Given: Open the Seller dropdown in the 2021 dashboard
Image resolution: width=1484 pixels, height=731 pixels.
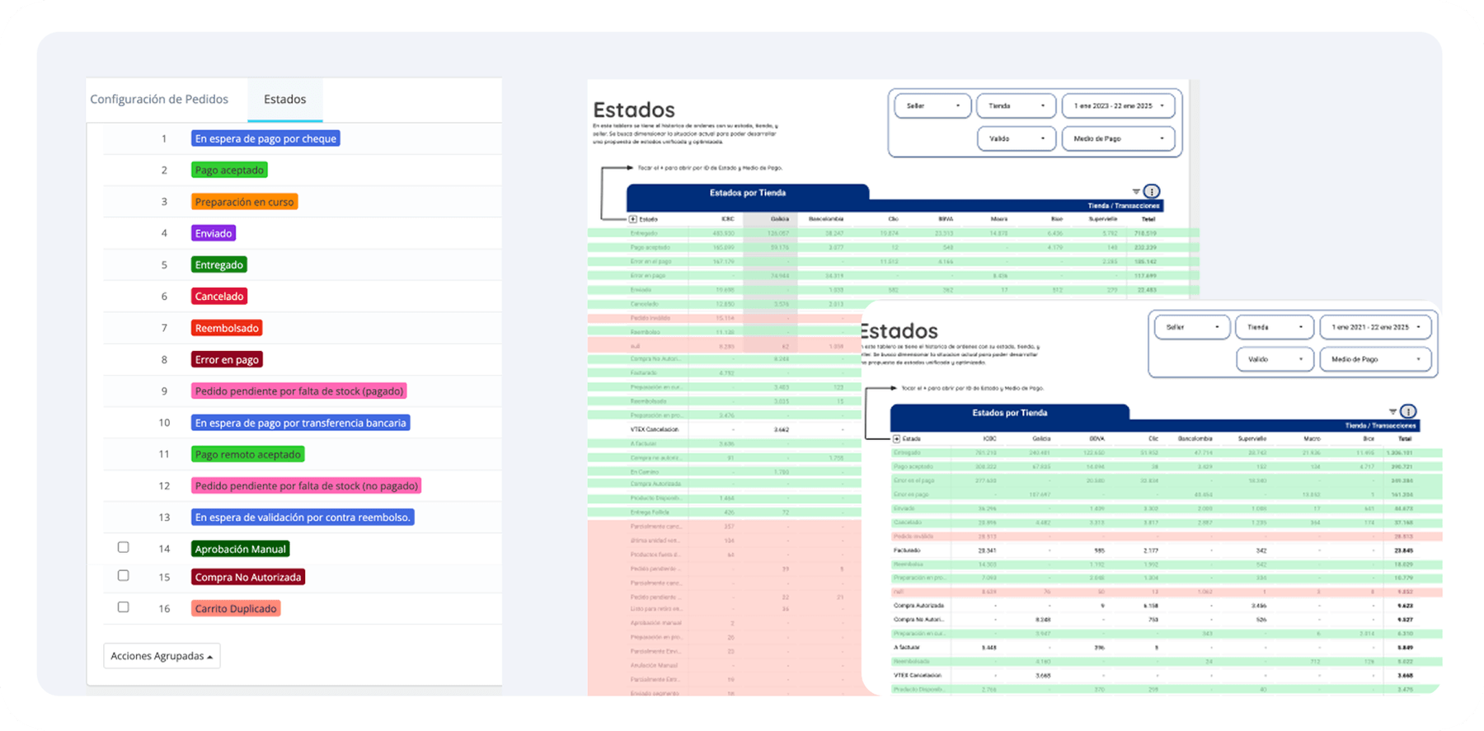Looking at the screenshot, I should tap(1192, 327).
